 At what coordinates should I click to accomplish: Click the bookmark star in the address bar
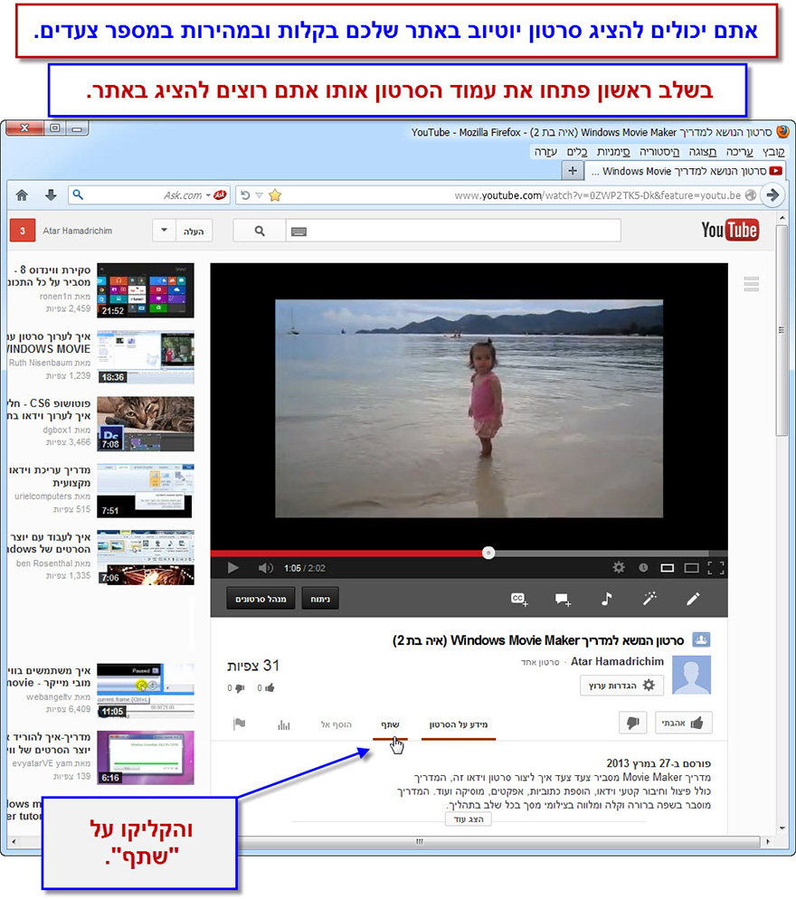274,194
